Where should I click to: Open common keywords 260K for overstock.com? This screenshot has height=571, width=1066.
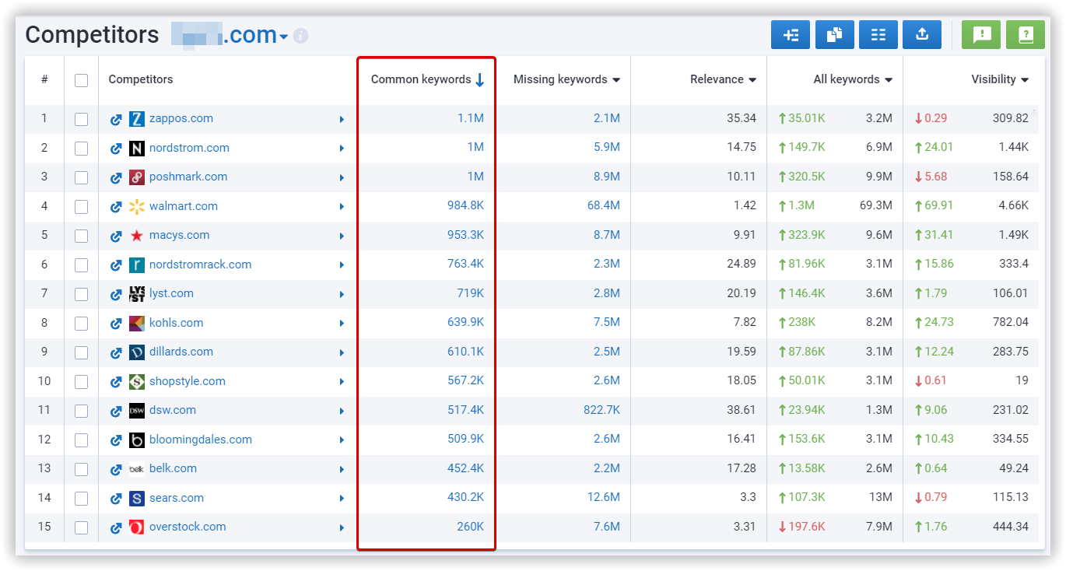pos(470,527)
